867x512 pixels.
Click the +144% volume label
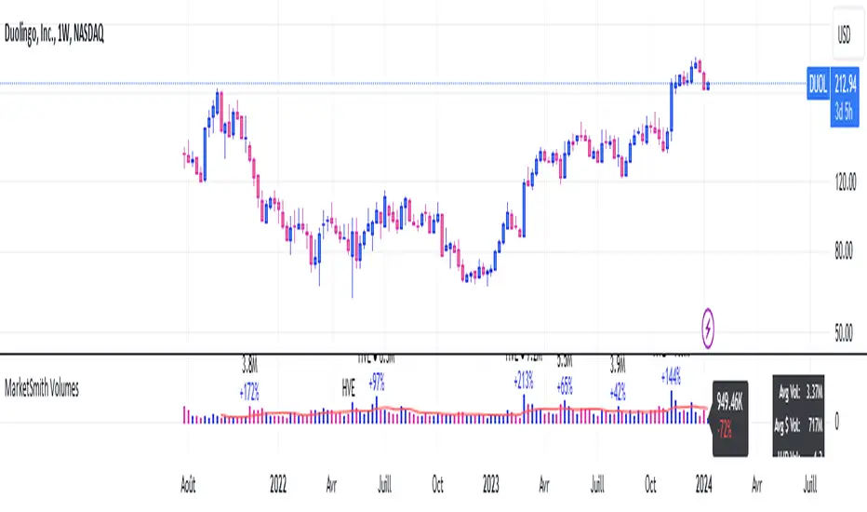(x=671, y=378)
